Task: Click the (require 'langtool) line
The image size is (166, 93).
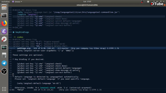Action: click(x=27, y=14)
